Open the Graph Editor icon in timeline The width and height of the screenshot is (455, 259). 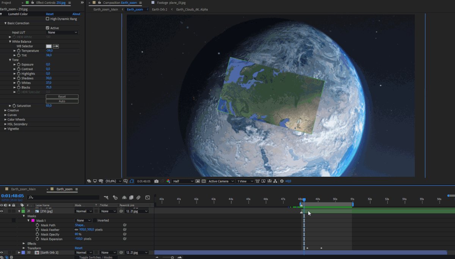(147, 197)
